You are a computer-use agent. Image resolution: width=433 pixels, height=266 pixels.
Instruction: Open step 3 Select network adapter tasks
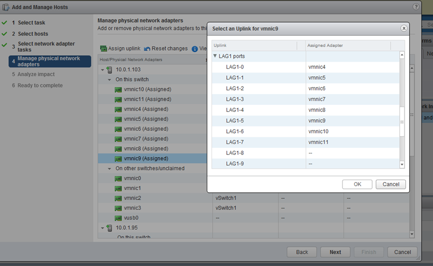coord(46,47)
